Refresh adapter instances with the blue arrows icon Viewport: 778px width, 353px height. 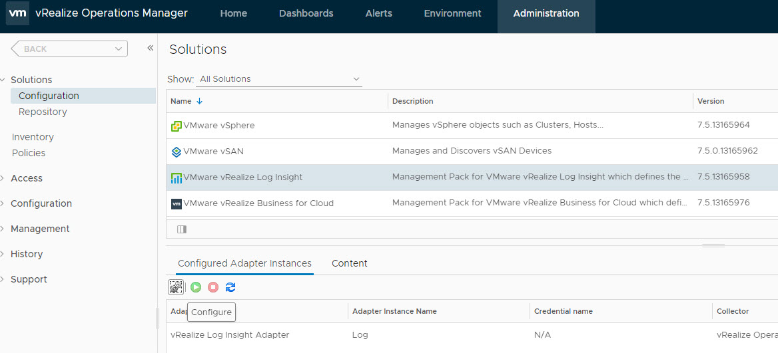230,287
